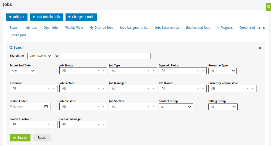Expand the Dynamic Fields dropdown arrow

tap(203, 70)
